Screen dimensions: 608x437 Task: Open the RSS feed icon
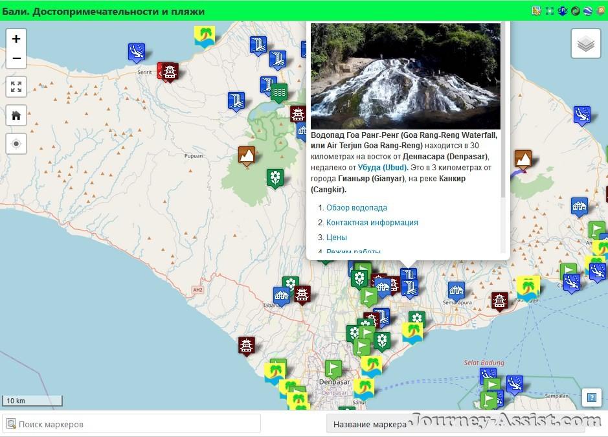[600, 11]
